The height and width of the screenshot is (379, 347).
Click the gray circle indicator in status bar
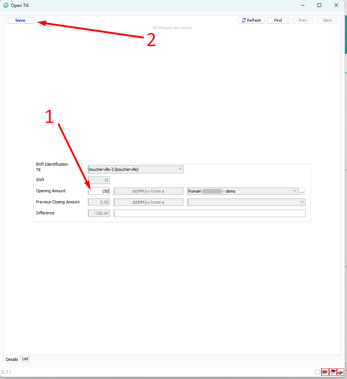(x=317, y=372)
